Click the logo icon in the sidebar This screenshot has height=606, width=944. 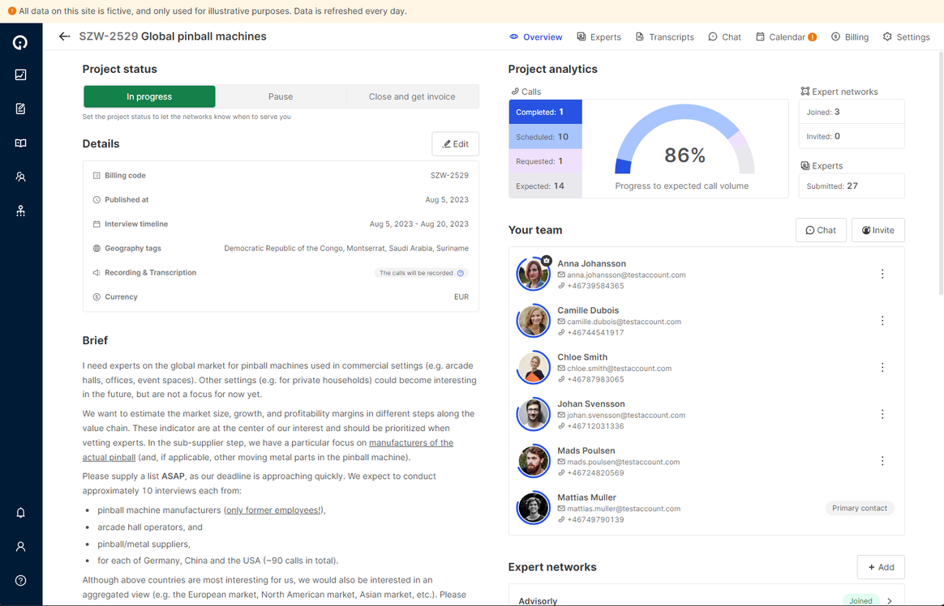pyautogui.click(x=20, y=42)
